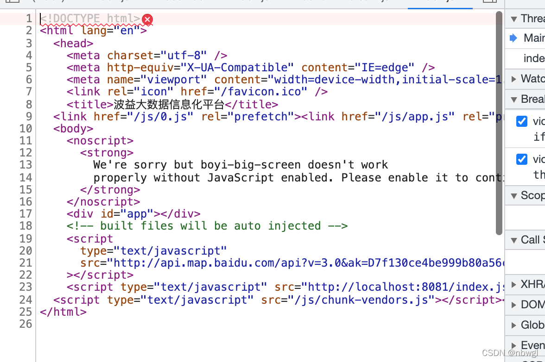This screenshot has height=362, width=545.
Task: Click the red error icon on line 1
Action: click(147, 19)
